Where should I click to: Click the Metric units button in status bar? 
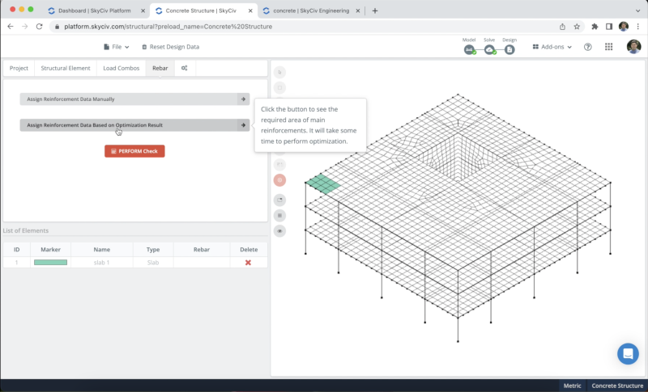pyautogui.click(x=572, y=386)
